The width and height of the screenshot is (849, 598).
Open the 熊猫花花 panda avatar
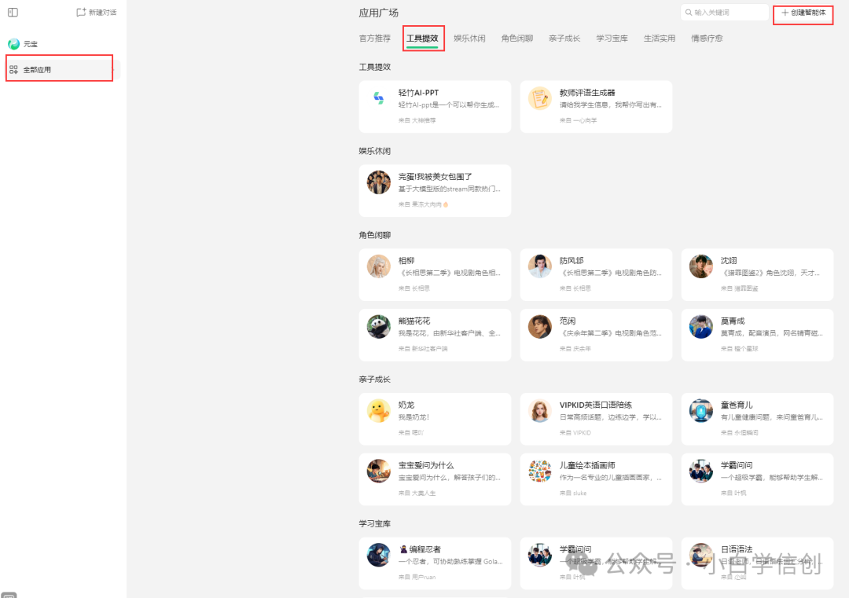point(378,327)
